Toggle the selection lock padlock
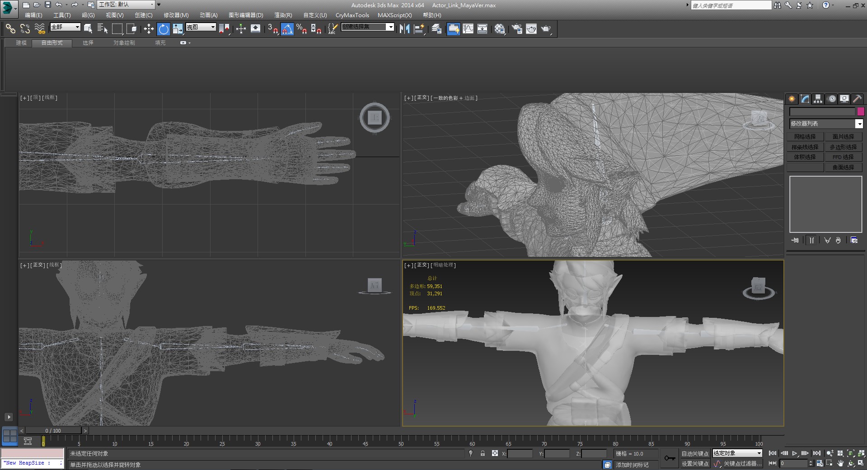The width and height of the screenshot is (867, 470). point(483,453)
